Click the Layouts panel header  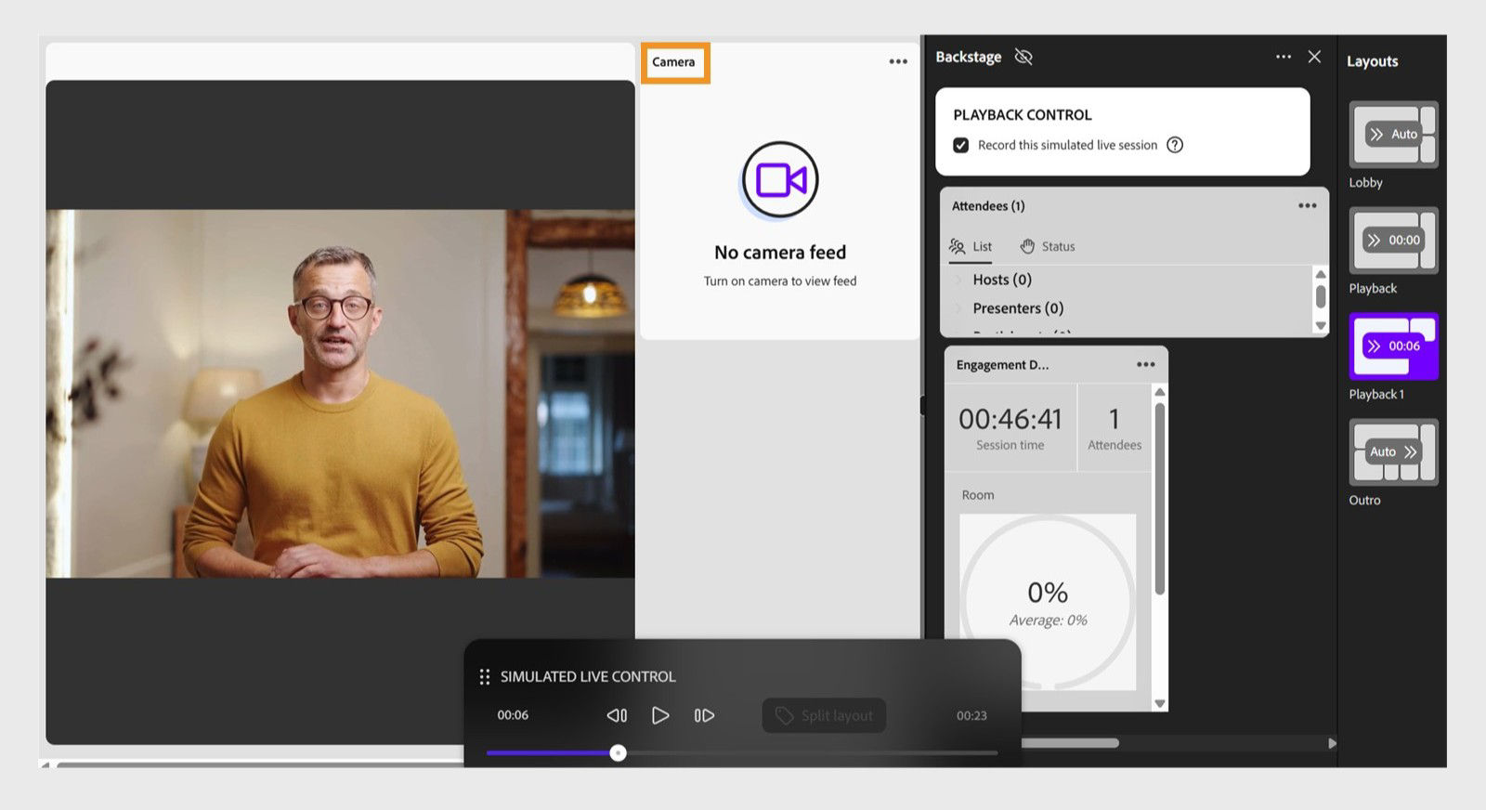(x=1372, y=61)
